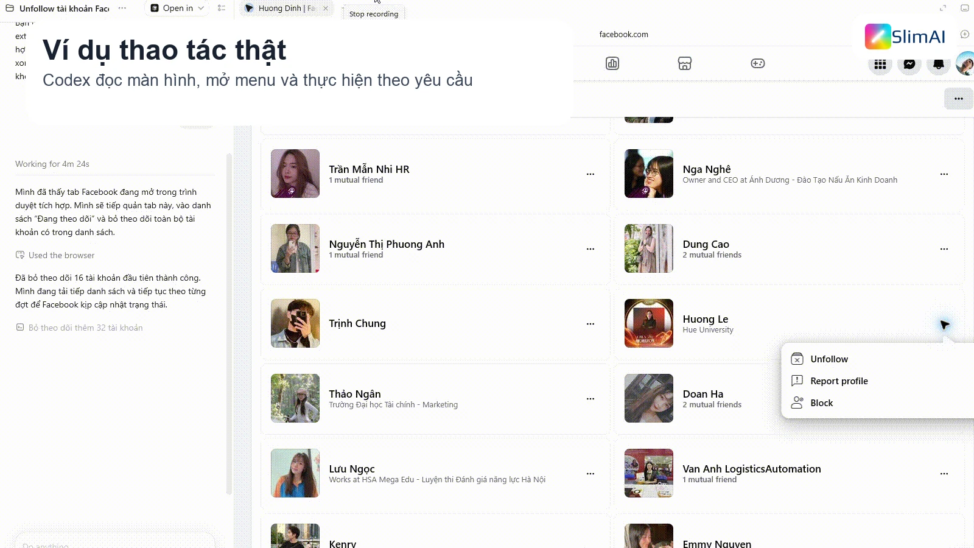
Task: Click the plus chat bubble icon near the address bar
Action: coord(965,34)
